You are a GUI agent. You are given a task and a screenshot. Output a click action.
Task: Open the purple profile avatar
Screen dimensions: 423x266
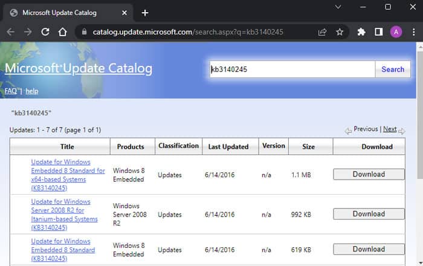click(x=396, y=32)
